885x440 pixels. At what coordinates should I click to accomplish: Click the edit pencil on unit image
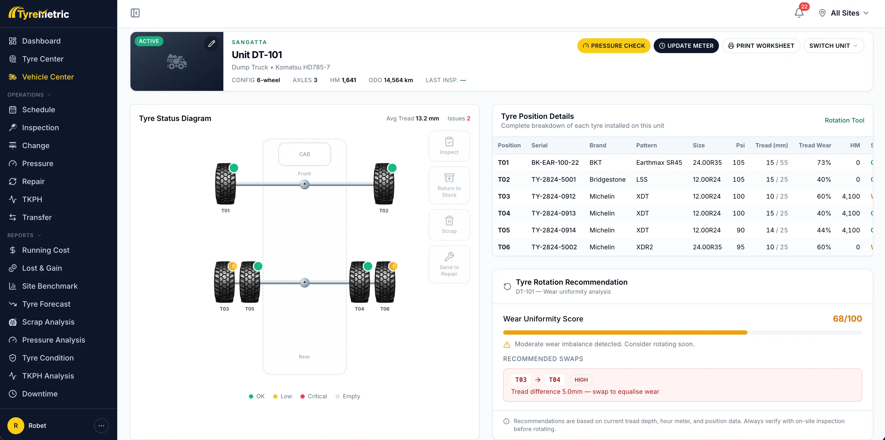[x=212, y=43]
